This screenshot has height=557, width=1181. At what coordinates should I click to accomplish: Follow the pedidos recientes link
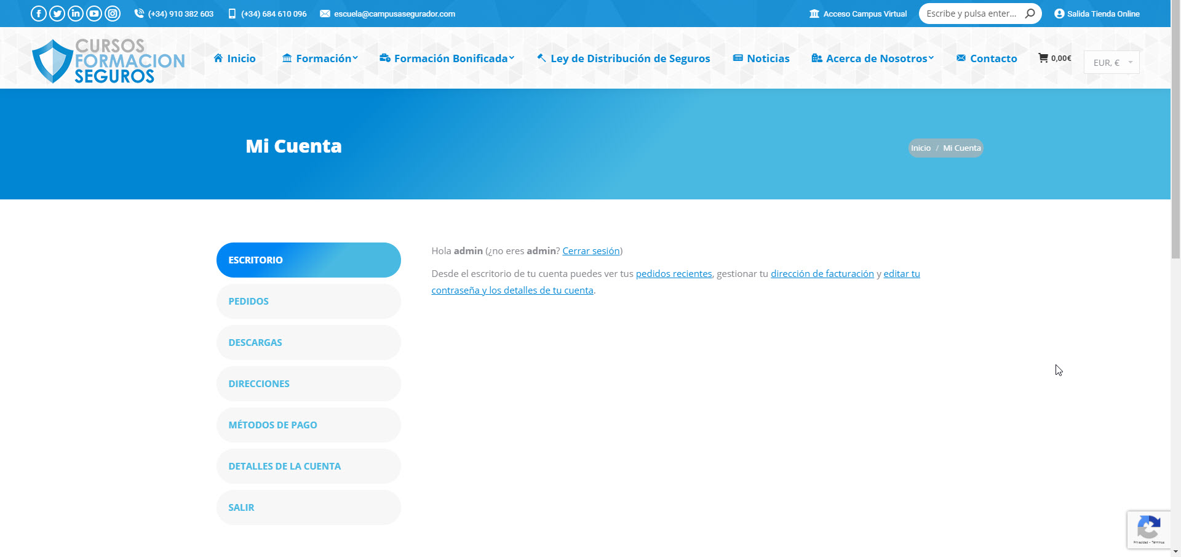[x=674, y=274]
